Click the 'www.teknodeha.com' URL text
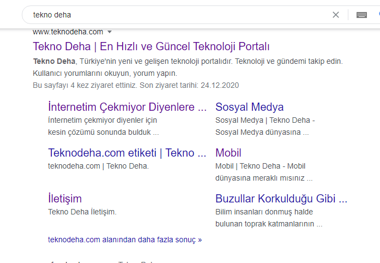The image size is (380, 263). [68, 32]
